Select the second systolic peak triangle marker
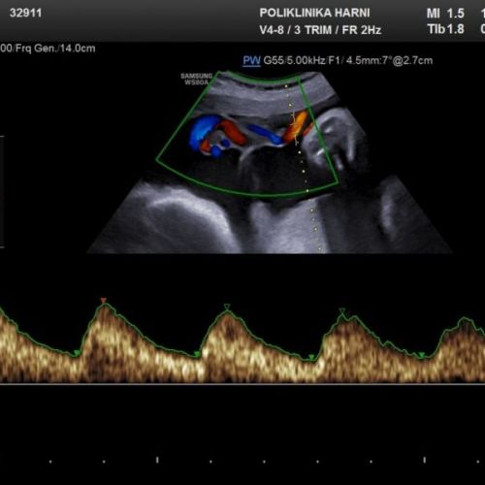This screenshot has width=485, height=485. click(x=227, y=307)
